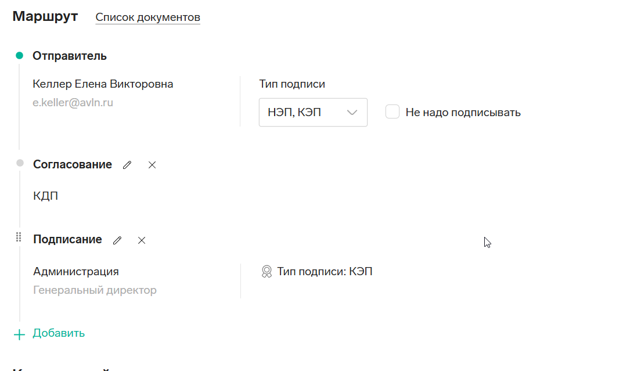This screenshot has width=623, height=371.
Task: Select the КДП approval participant
Action: [46, 196]
